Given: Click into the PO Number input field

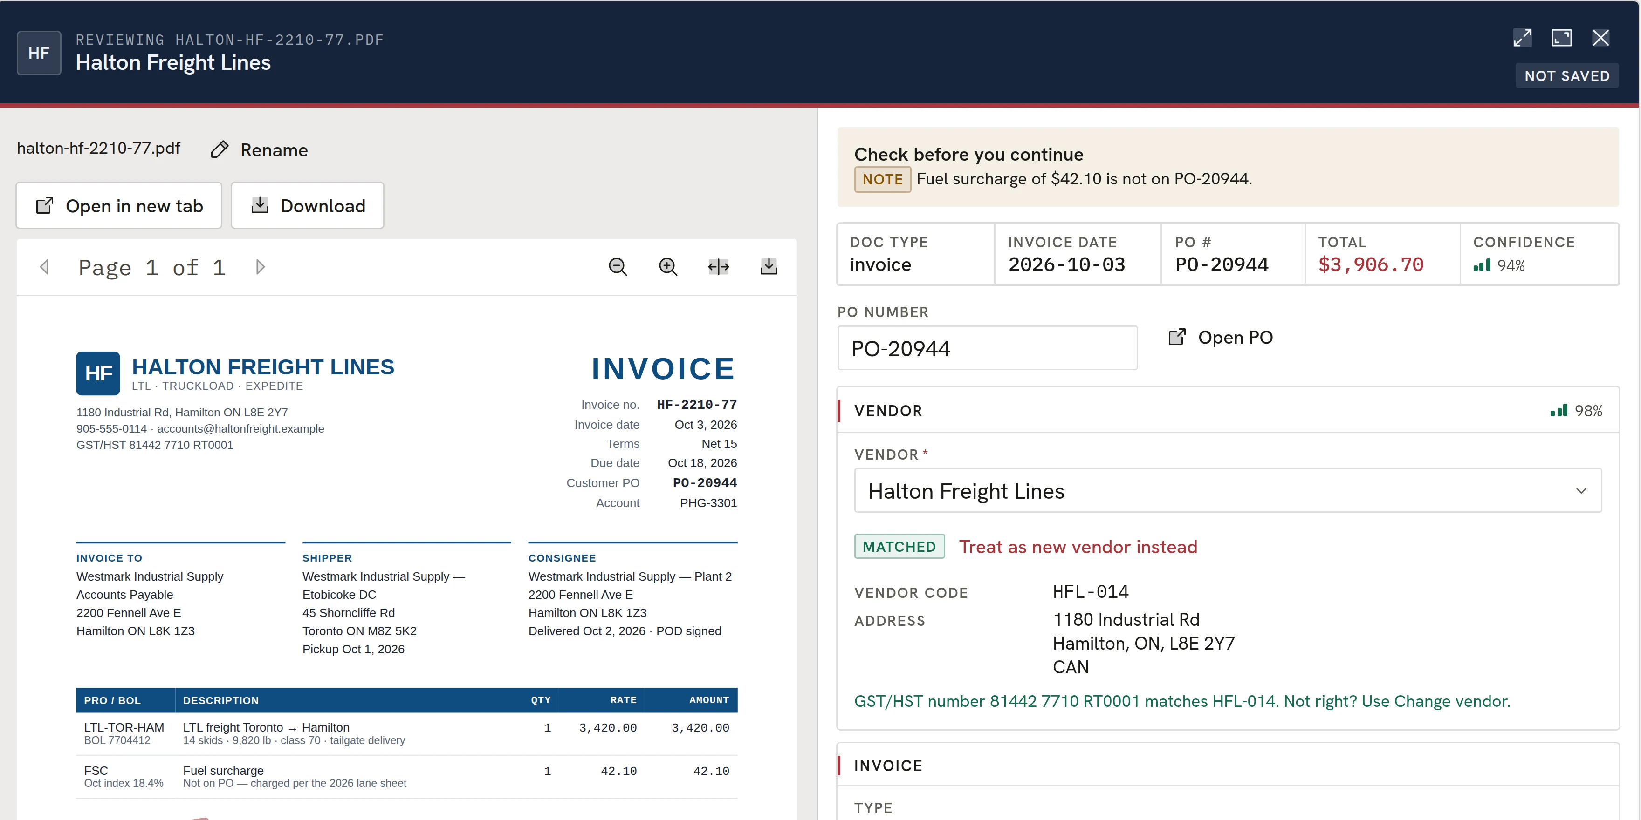Looking at the screenshot, I should [987, 348].
